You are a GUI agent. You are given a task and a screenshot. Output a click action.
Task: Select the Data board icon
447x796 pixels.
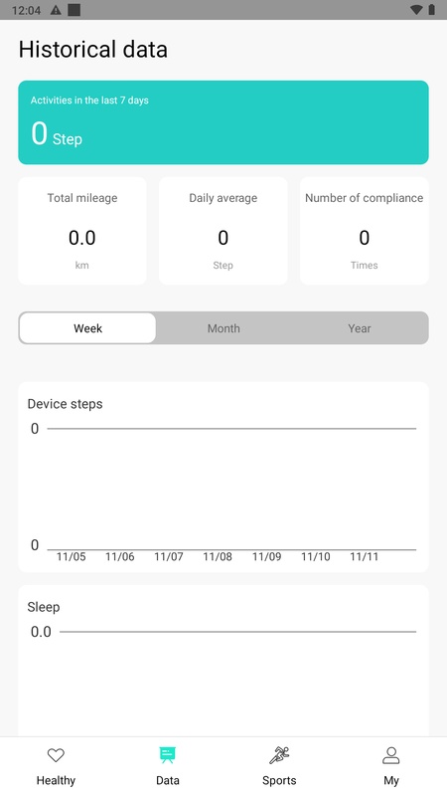point(167,755)
